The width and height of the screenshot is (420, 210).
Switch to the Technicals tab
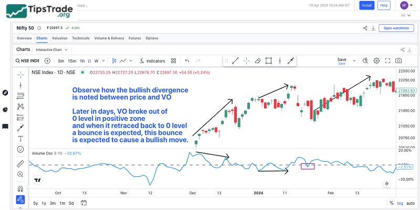[80, 38]
